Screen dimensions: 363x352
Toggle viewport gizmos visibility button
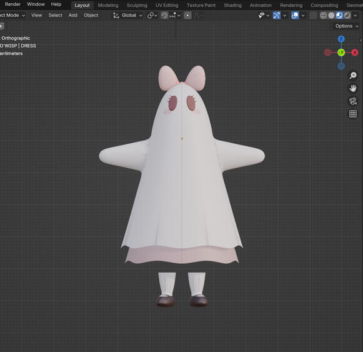pos(276,16)
